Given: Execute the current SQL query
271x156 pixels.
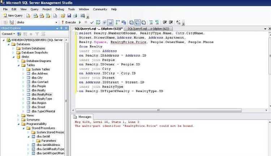Looking at the screenshot, I should pyautogui.click(x=69, y=22).
